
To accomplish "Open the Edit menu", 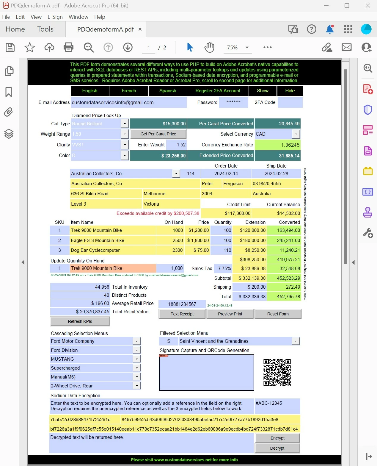I will (x=20, y=17).
